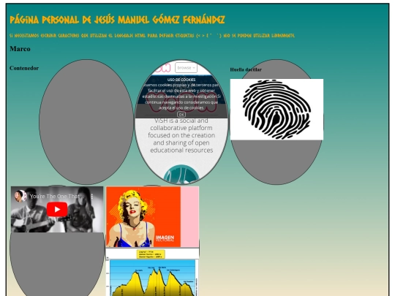
Task: Click the Marilyn vector image
Action: coord(143,217)
